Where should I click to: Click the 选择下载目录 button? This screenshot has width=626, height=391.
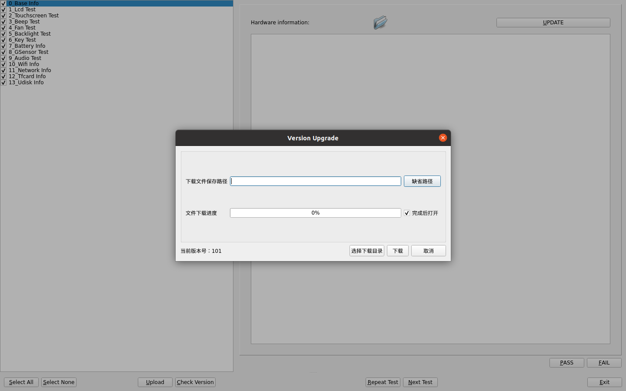(x=367, y=251)
